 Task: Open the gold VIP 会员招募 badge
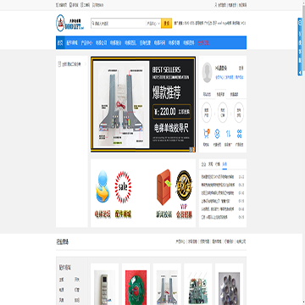coord(184,186)
